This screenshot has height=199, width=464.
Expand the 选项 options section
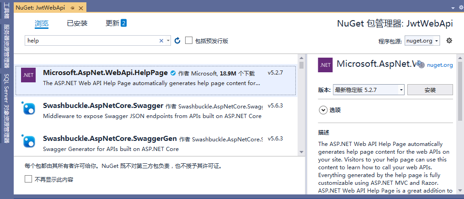(322, 110)
